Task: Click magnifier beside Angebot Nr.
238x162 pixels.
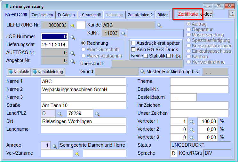Action: (73, 61)
